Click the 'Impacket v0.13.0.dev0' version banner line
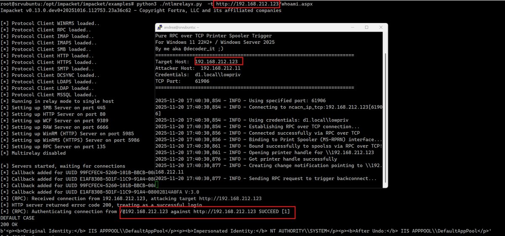505x236 pixels. (141, 10)
